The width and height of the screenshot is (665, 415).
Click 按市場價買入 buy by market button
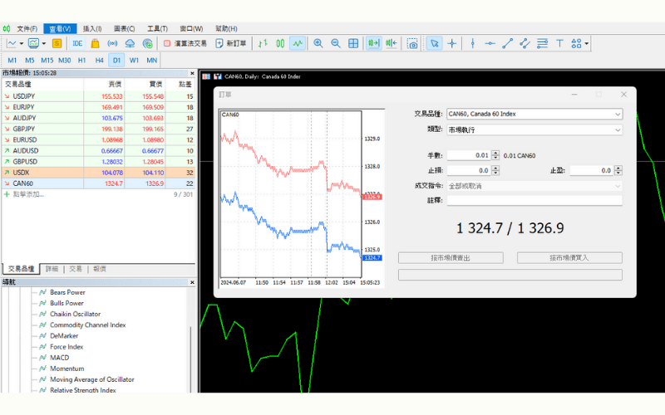(569, 258)
